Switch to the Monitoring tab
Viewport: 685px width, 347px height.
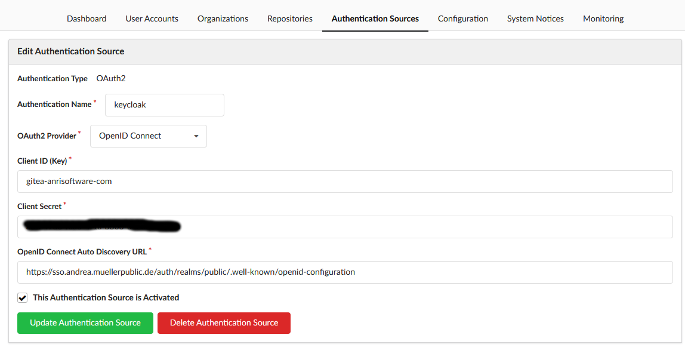[603, 19]
